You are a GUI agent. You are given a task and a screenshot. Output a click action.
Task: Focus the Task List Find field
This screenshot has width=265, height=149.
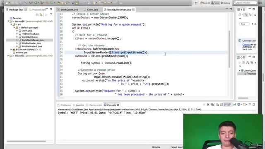244,24
